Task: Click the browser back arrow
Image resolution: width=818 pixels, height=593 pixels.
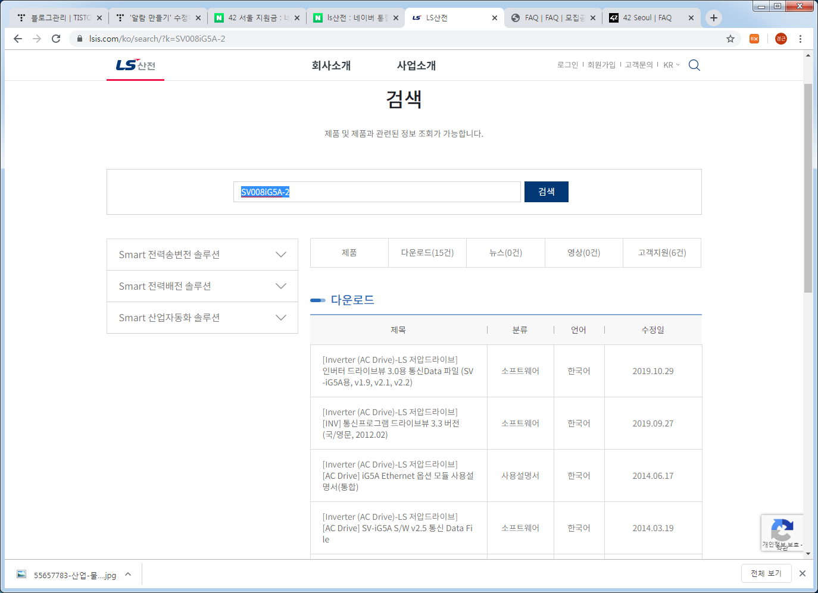Action: click(x=18, y=39)
